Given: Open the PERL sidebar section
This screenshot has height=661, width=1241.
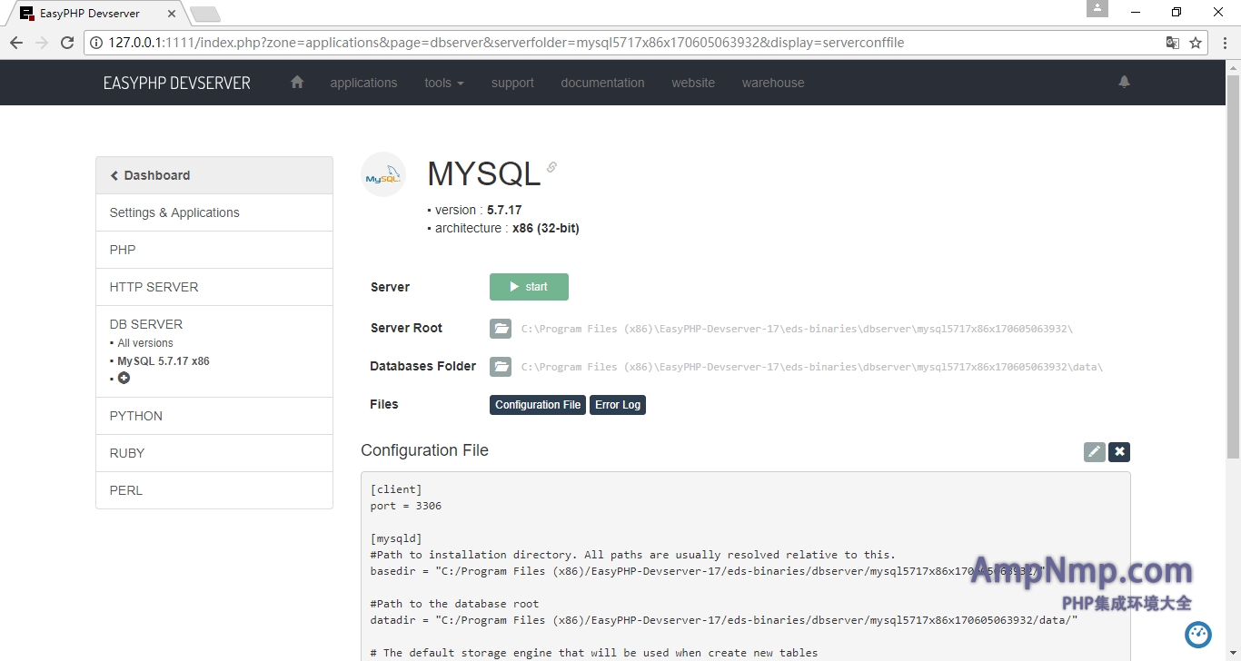Looking at the screenshot, I should tap(214, 490).
